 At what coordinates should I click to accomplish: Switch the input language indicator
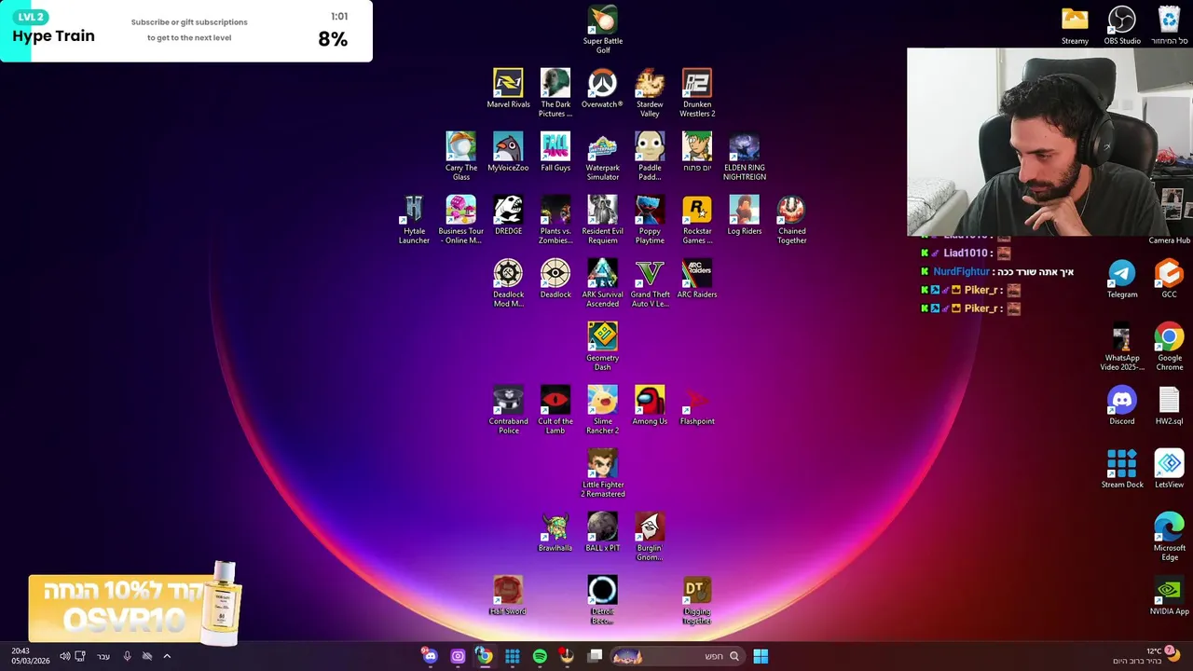point(103,656)
